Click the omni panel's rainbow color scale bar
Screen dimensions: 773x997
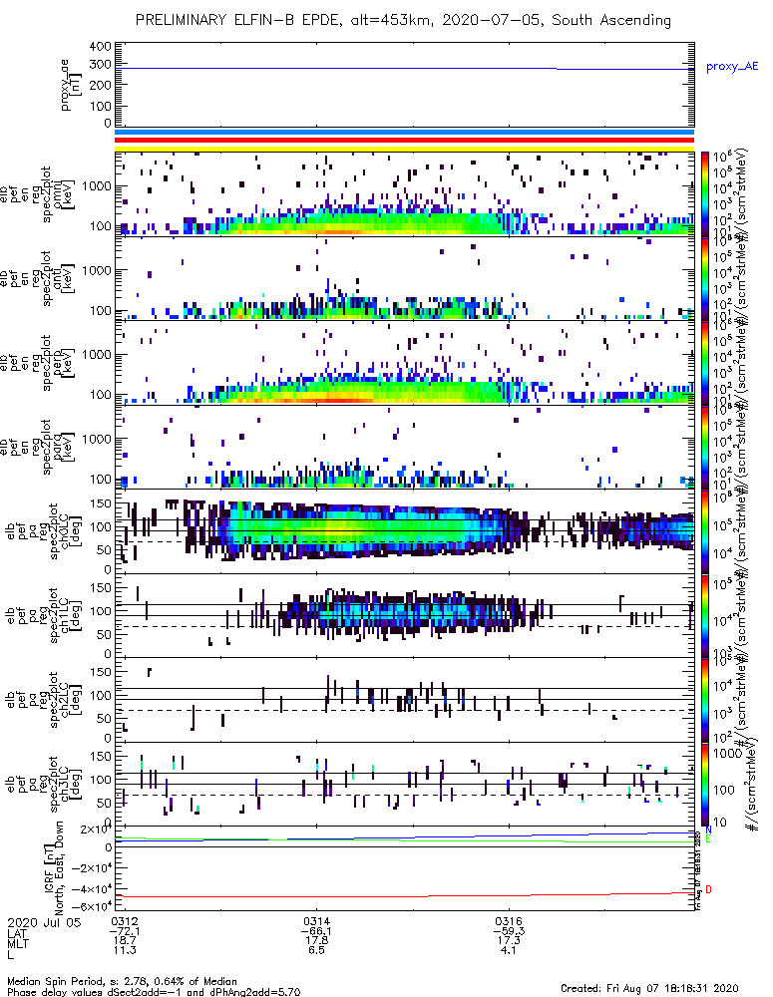[x=705, y=194]
